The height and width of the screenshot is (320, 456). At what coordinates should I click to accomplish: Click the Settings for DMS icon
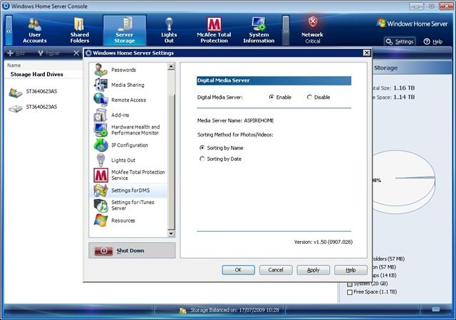[100, 190]
